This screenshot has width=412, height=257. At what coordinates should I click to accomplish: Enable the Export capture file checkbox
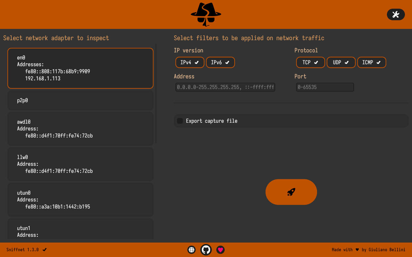(180, 121)
